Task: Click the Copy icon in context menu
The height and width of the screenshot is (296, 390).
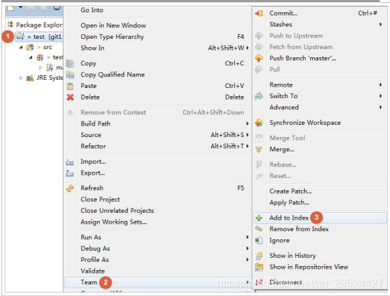Action: pos(70,63)
